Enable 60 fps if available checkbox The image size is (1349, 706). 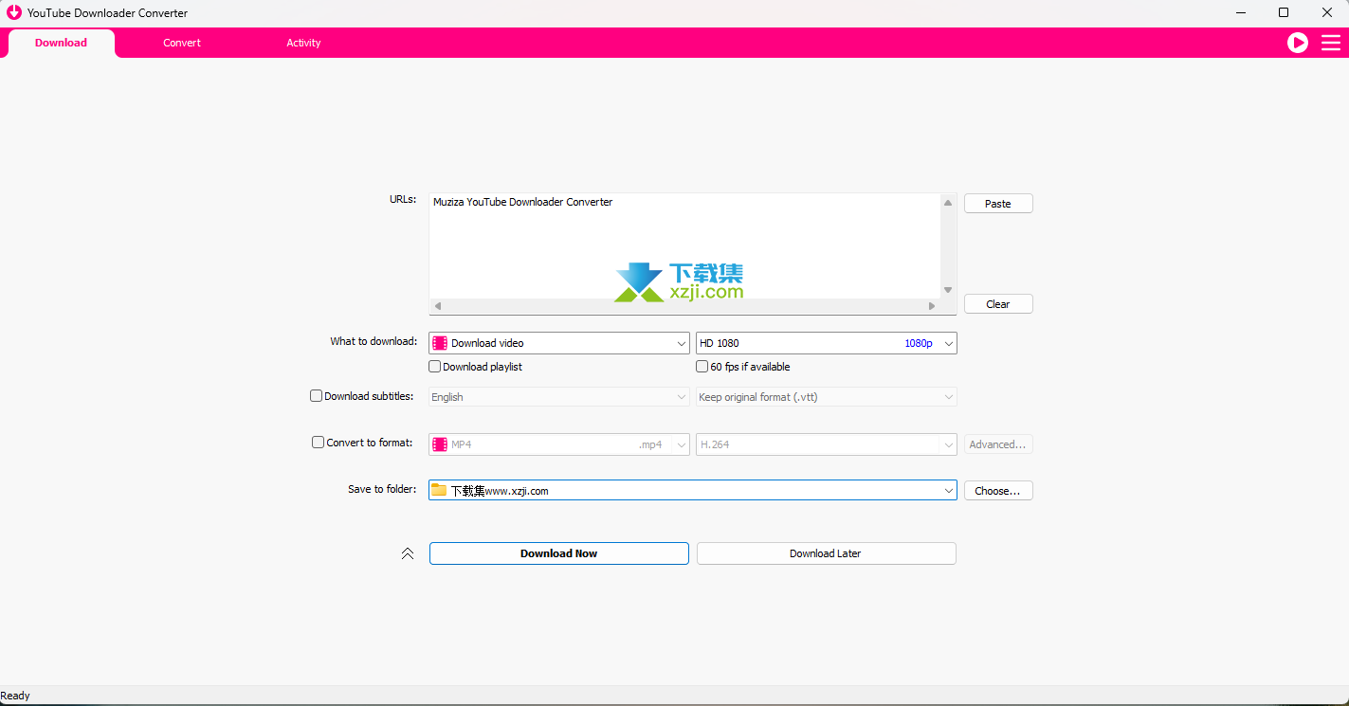pyautogui.click(x=702, y=367)
